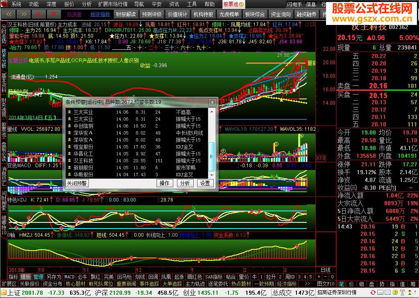Open the 核心题材 bottom tab
Viewport: 419px width, 298px height.
(76, 284)
